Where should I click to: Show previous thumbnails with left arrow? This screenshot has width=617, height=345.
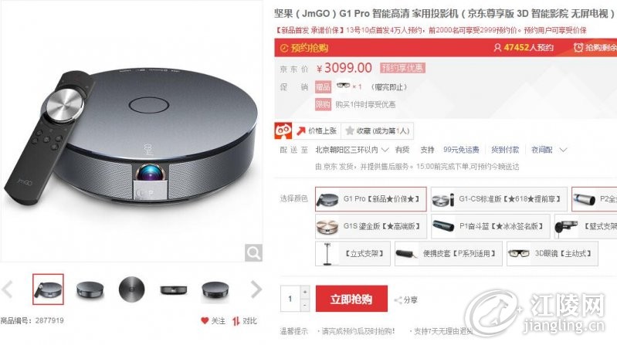coord(7,289)
